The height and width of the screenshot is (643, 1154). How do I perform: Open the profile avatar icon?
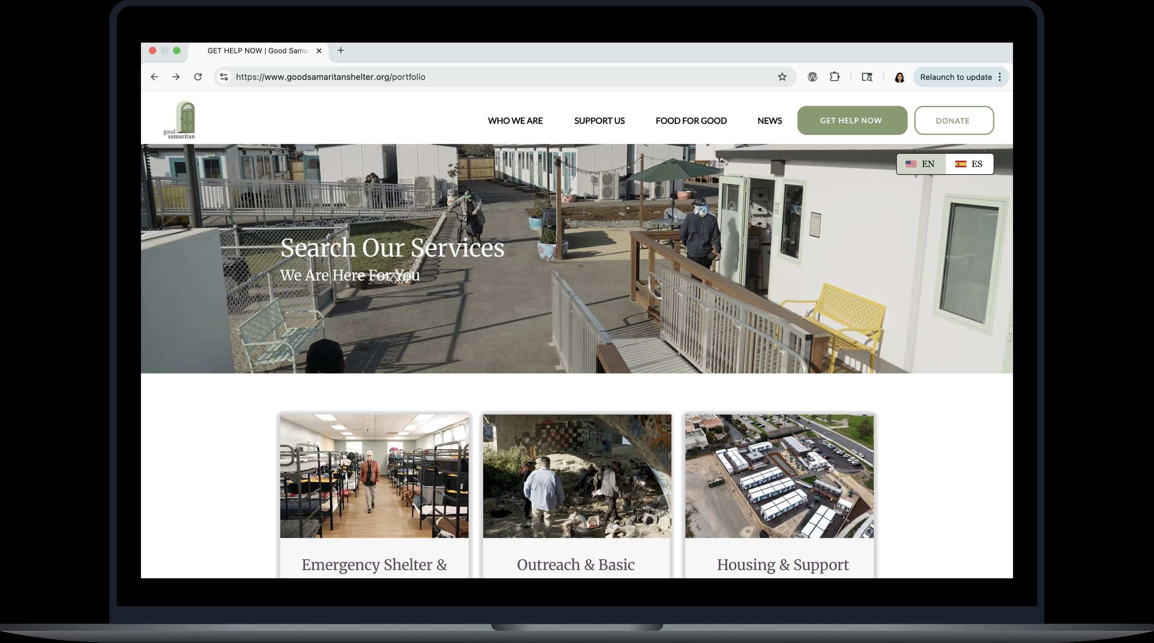coord(899,77)
